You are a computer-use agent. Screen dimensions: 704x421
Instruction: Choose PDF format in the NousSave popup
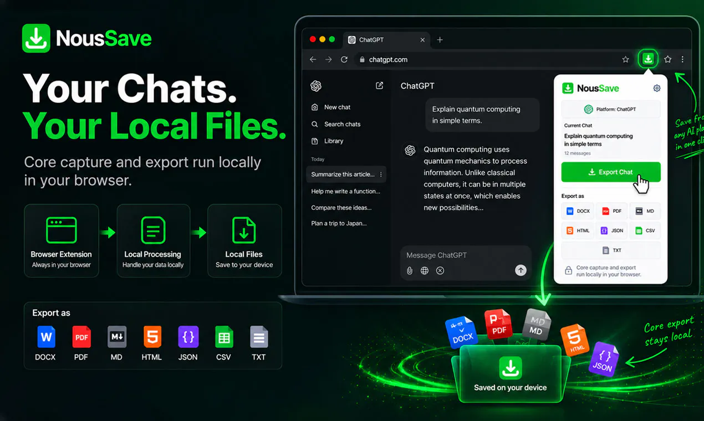tap(611, 211)
